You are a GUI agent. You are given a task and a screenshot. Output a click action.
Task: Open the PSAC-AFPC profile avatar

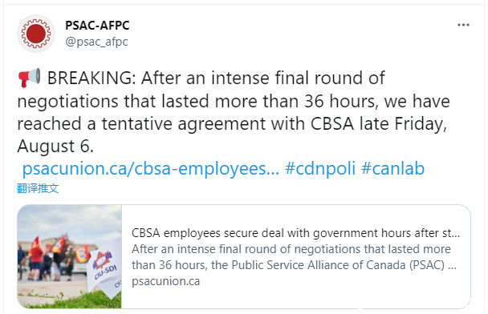click(36, 34)
